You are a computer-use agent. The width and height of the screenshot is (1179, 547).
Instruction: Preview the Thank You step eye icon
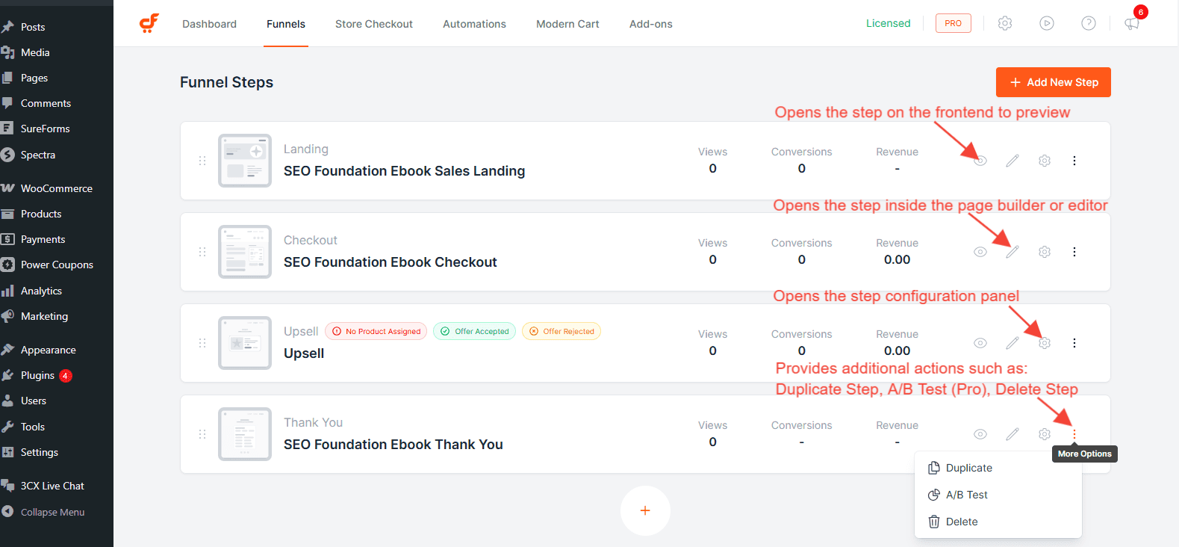[980, 434]
